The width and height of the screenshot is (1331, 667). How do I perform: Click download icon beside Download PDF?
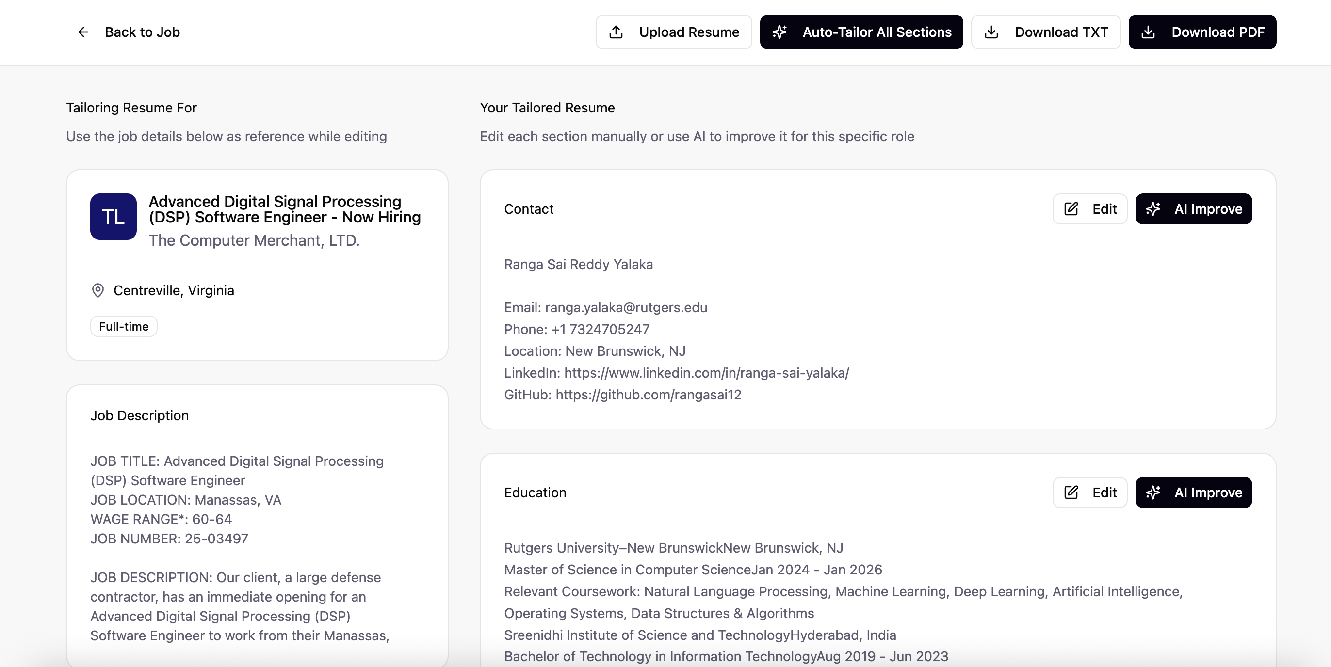(x=1148, y=32)
